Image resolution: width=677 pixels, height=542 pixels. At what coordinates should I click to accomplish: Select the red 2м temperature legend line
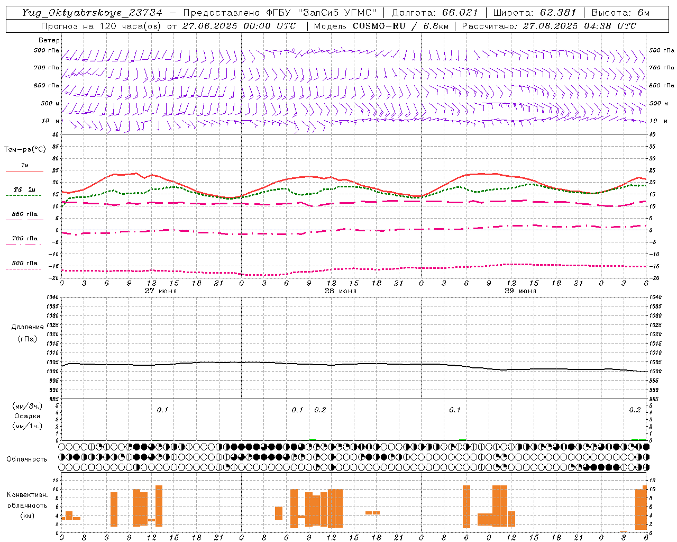tap(24, 171)
